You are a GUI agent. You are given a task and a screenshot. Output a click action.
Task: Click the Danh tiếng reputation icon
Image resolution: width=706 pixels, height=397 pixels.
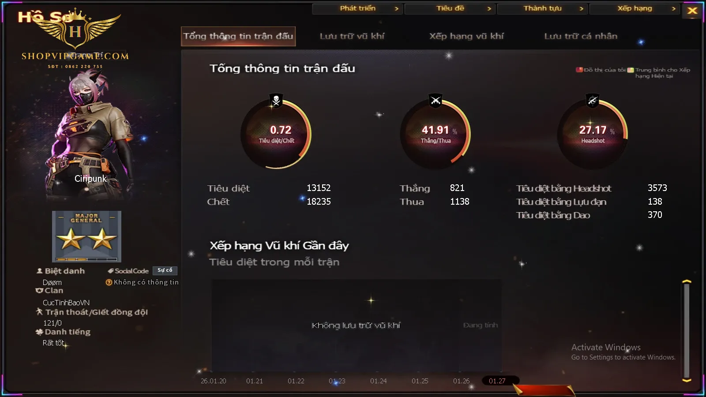click(39, 332)
